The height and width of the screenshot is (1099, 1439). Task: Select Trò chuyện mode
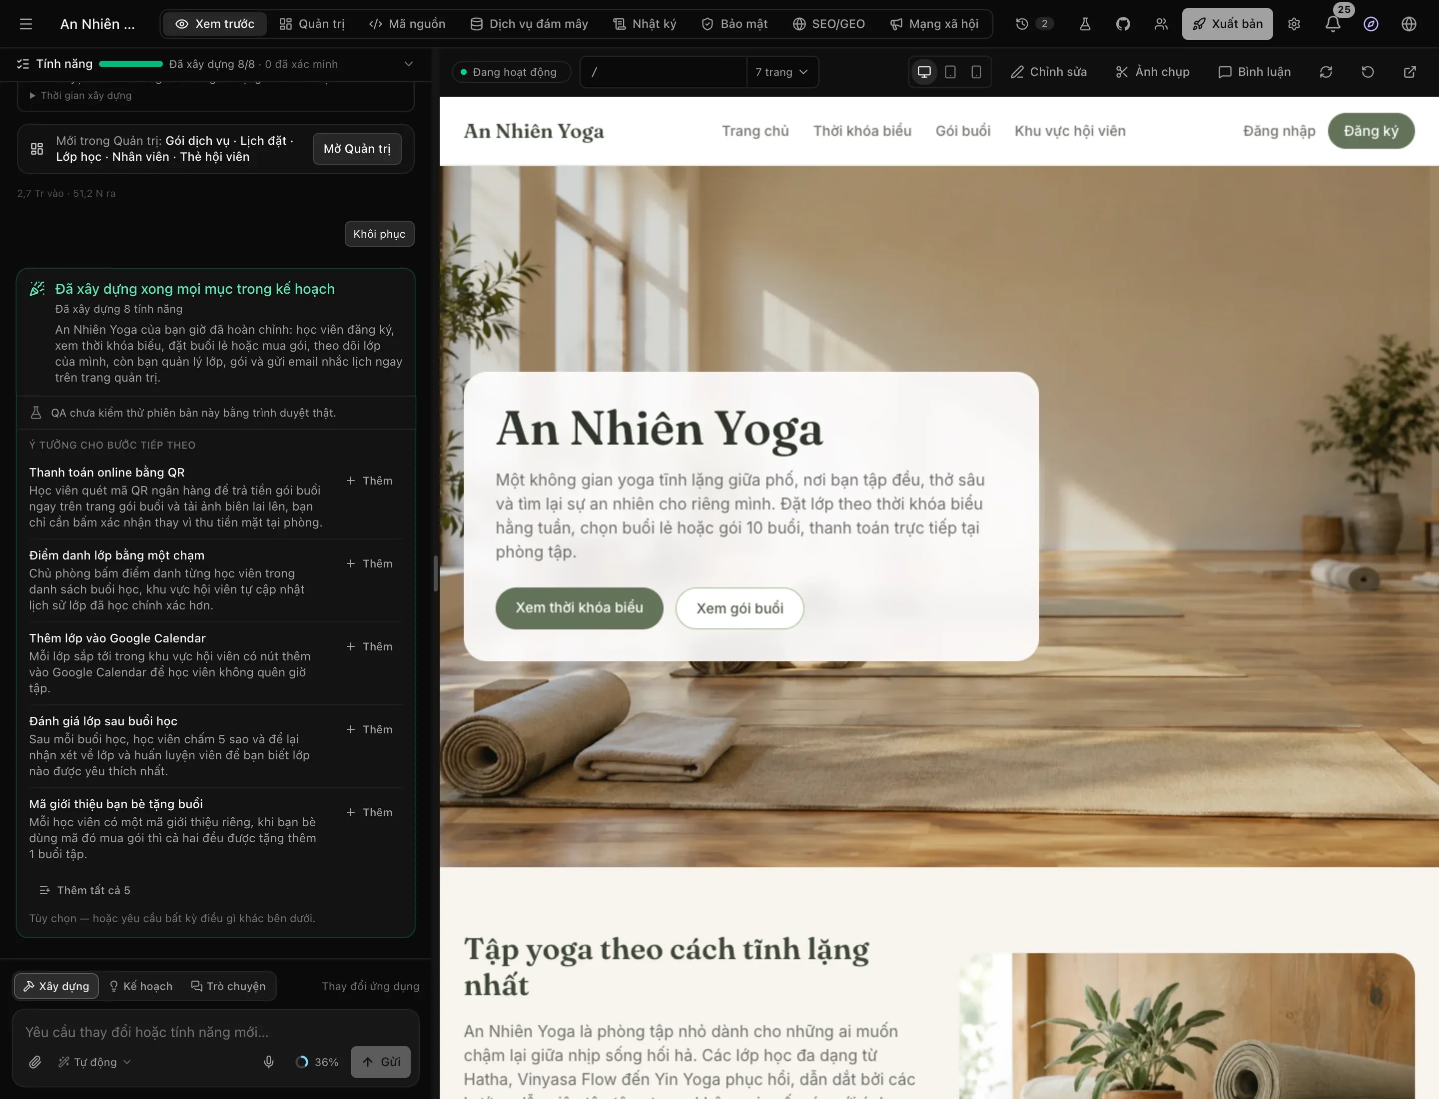point(228,986)
